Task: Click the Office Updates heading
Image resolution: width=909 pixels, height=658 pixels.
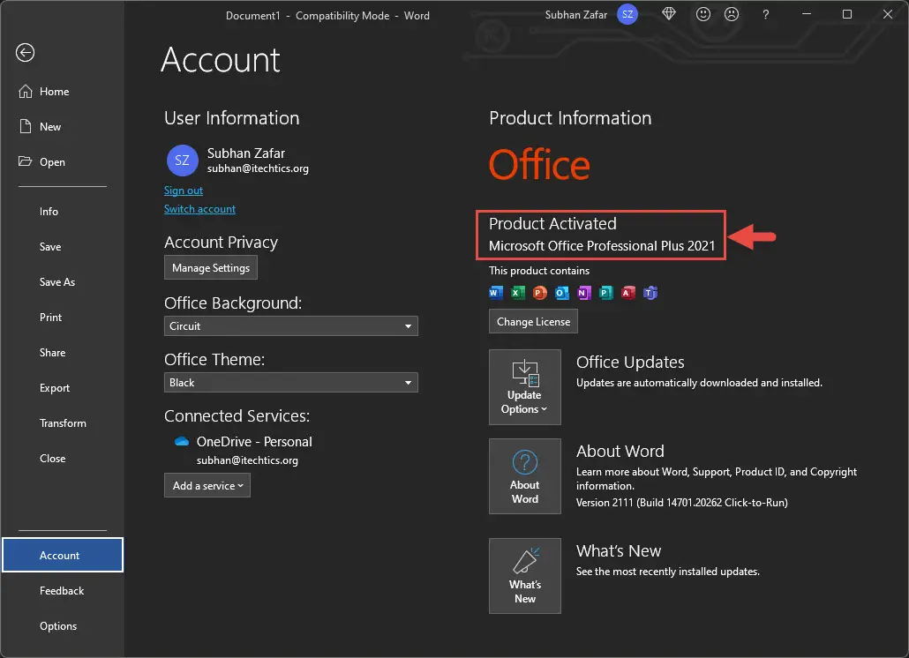Action: click(630, 362)
